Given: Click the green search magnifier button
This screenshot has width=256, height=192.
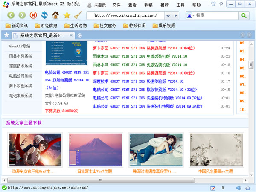Looking at the screenshot, I should pyautogui.click(x=244, y=15).
